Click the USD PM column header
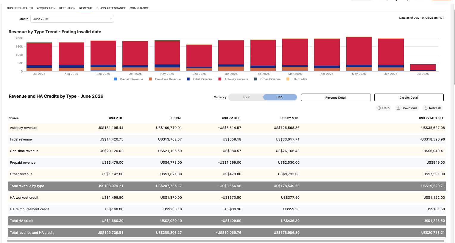The width and height of the screenshot is (455, 243). point(175,118)
